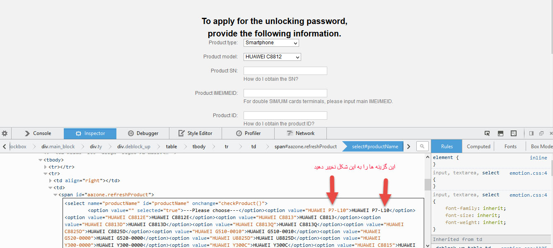Activate the element picker tool
The image size is (553, 248).
point(487,133)
